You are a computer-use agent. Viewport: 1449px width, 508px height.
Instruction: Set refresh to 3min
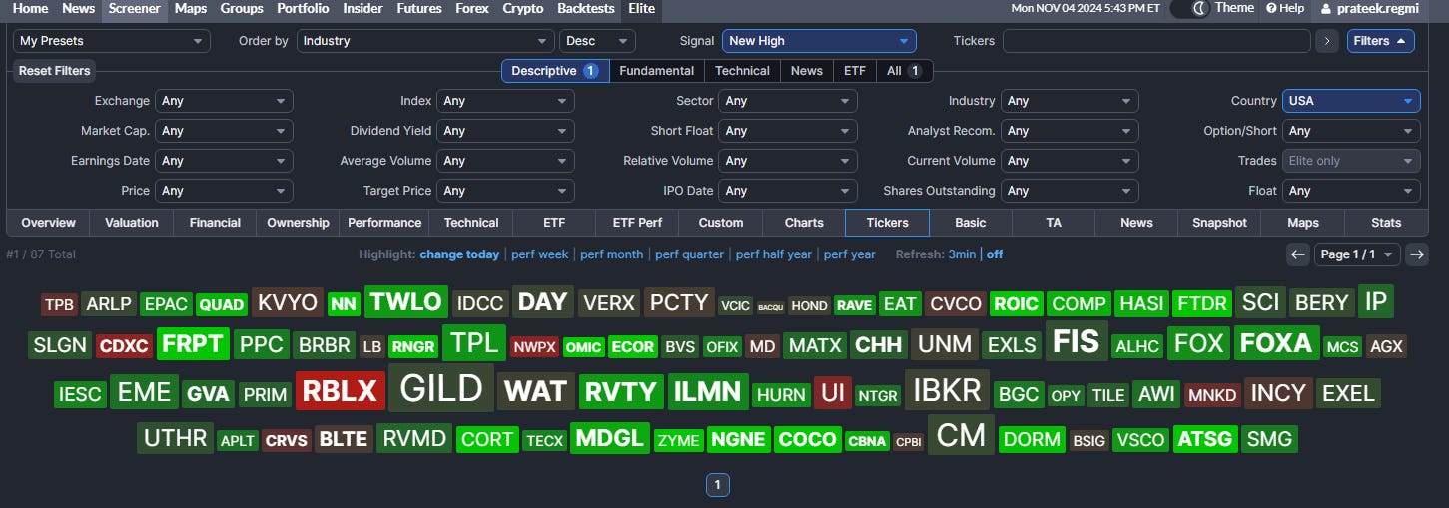point(962,254)
